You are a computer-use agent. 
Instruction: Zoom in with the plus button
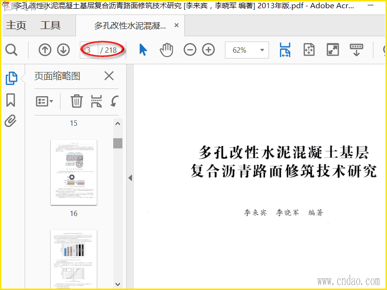coord(208,50)
